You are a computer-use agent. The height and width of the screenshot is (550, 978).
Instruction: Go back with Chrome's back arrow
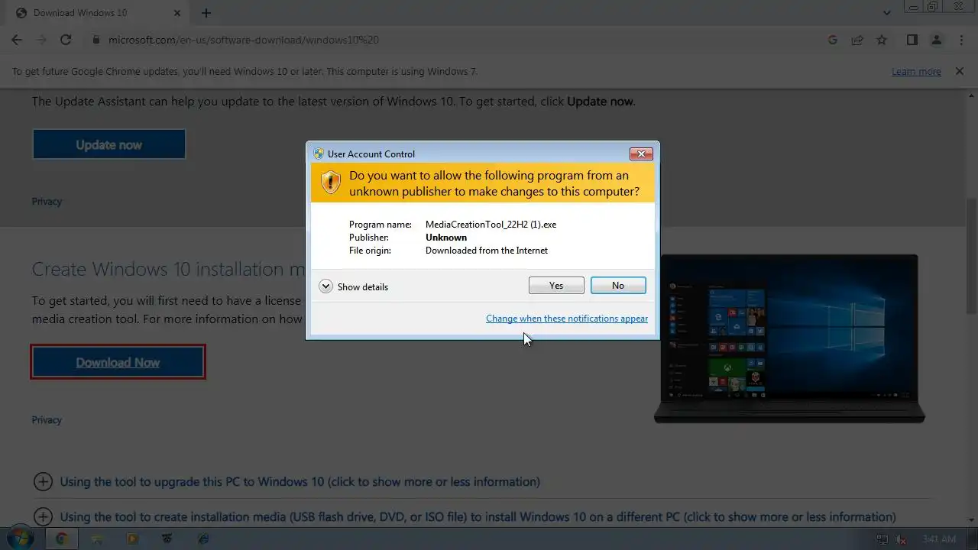tap(17, 40)
